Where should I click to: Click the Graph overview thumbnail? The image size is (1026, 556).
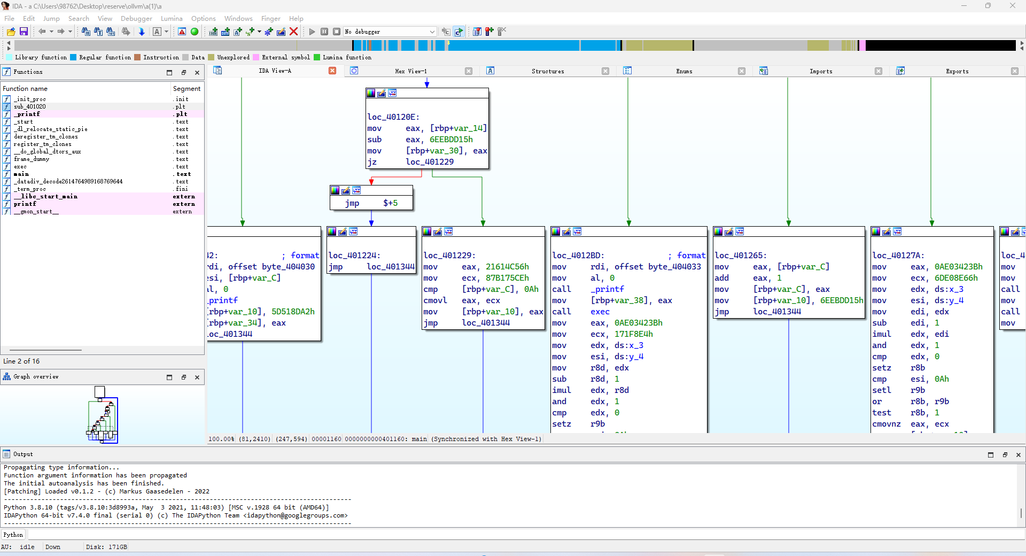102,416
